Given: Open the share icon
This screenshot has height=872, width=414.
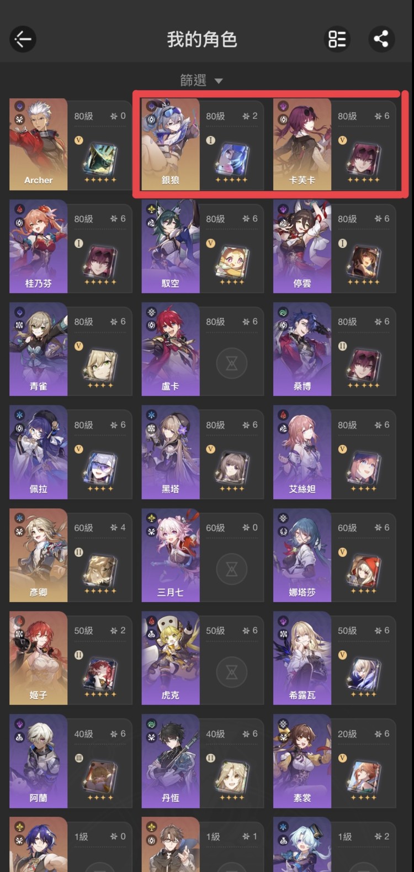Looking at the screenshot, I should point(381,39).
